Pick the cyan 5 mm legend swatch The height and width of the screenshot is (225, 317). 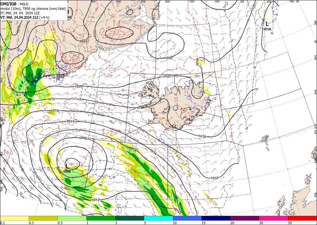[x=158, y=218]
